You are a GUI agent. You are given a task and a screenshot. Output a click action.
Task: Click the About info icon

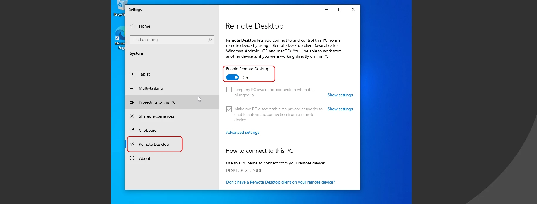click(x=132, y=158)
